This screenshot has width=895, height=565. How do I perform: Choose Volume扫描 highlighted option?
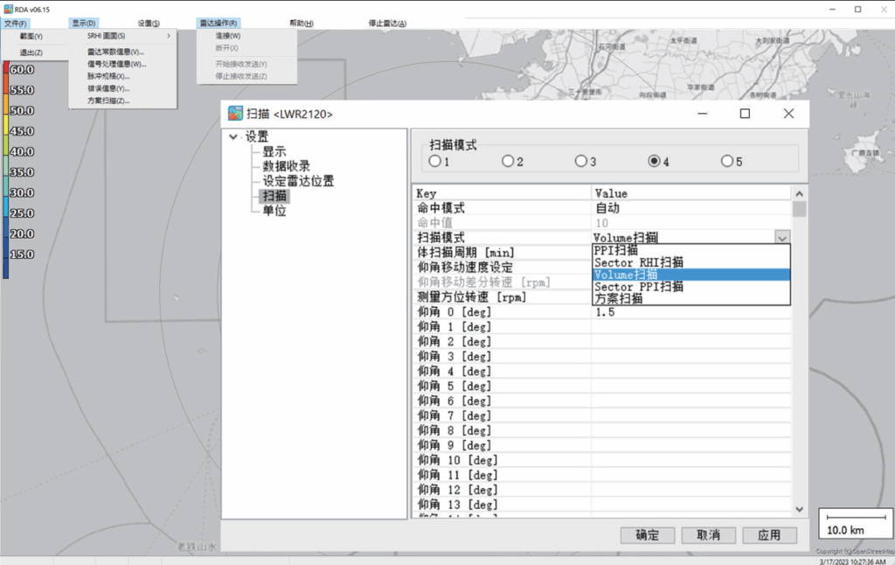[x=691, y=275]
